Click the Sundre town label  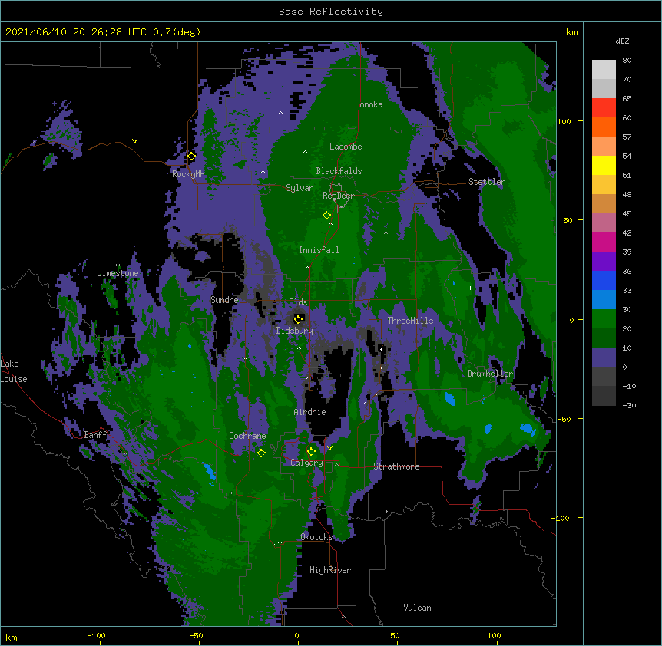click(224, 300)
